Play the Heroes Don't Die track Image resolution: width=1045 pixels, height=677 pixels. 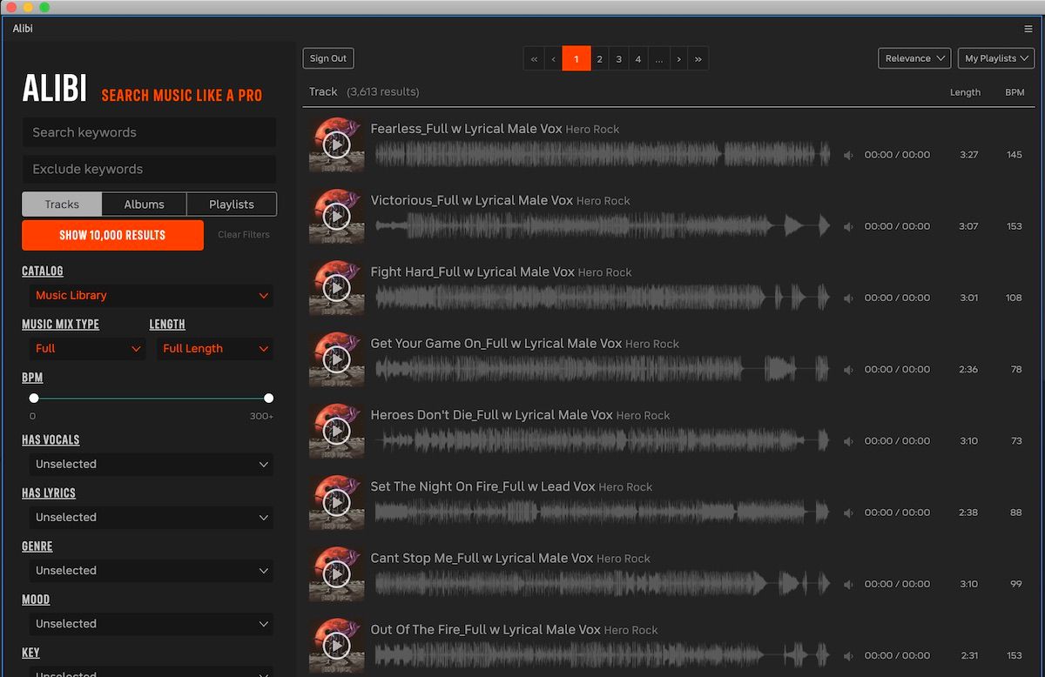click(x=337, y=430)
